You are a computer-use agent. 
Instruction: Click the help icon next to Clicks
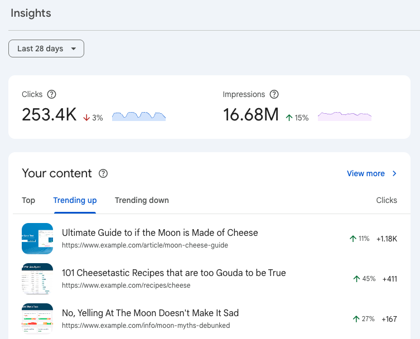pyautogui.click(x=51, y=94)
